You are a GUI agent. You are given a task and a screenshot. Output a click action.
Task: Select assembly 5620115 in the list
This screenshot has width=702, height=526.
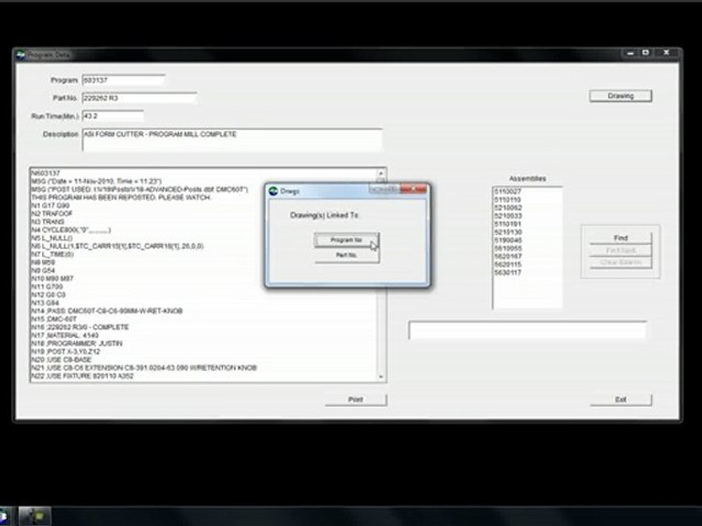507,264
